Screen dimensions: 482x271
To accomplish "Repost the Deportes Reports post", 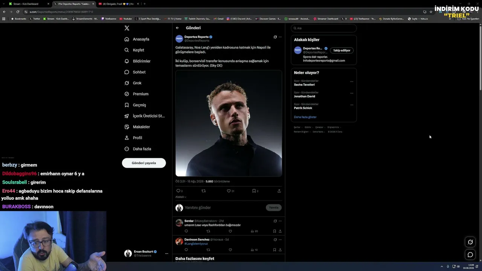I will [x=204, y=191].
